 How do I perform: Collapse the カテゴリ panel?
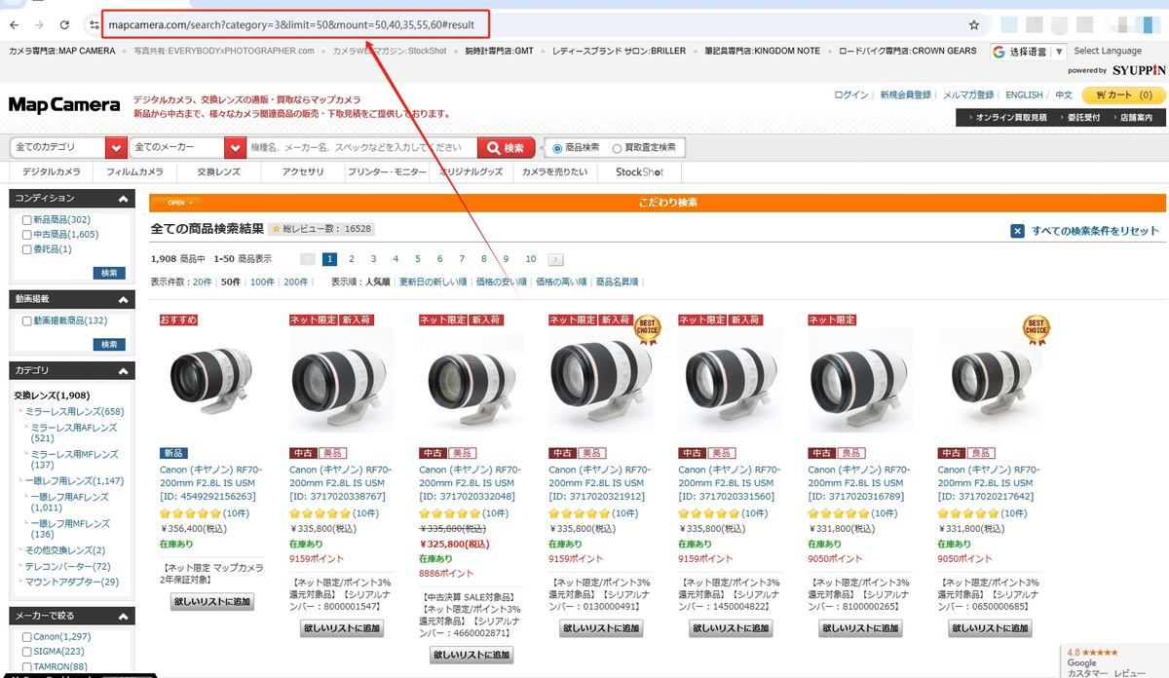click(x=123, y=371)
